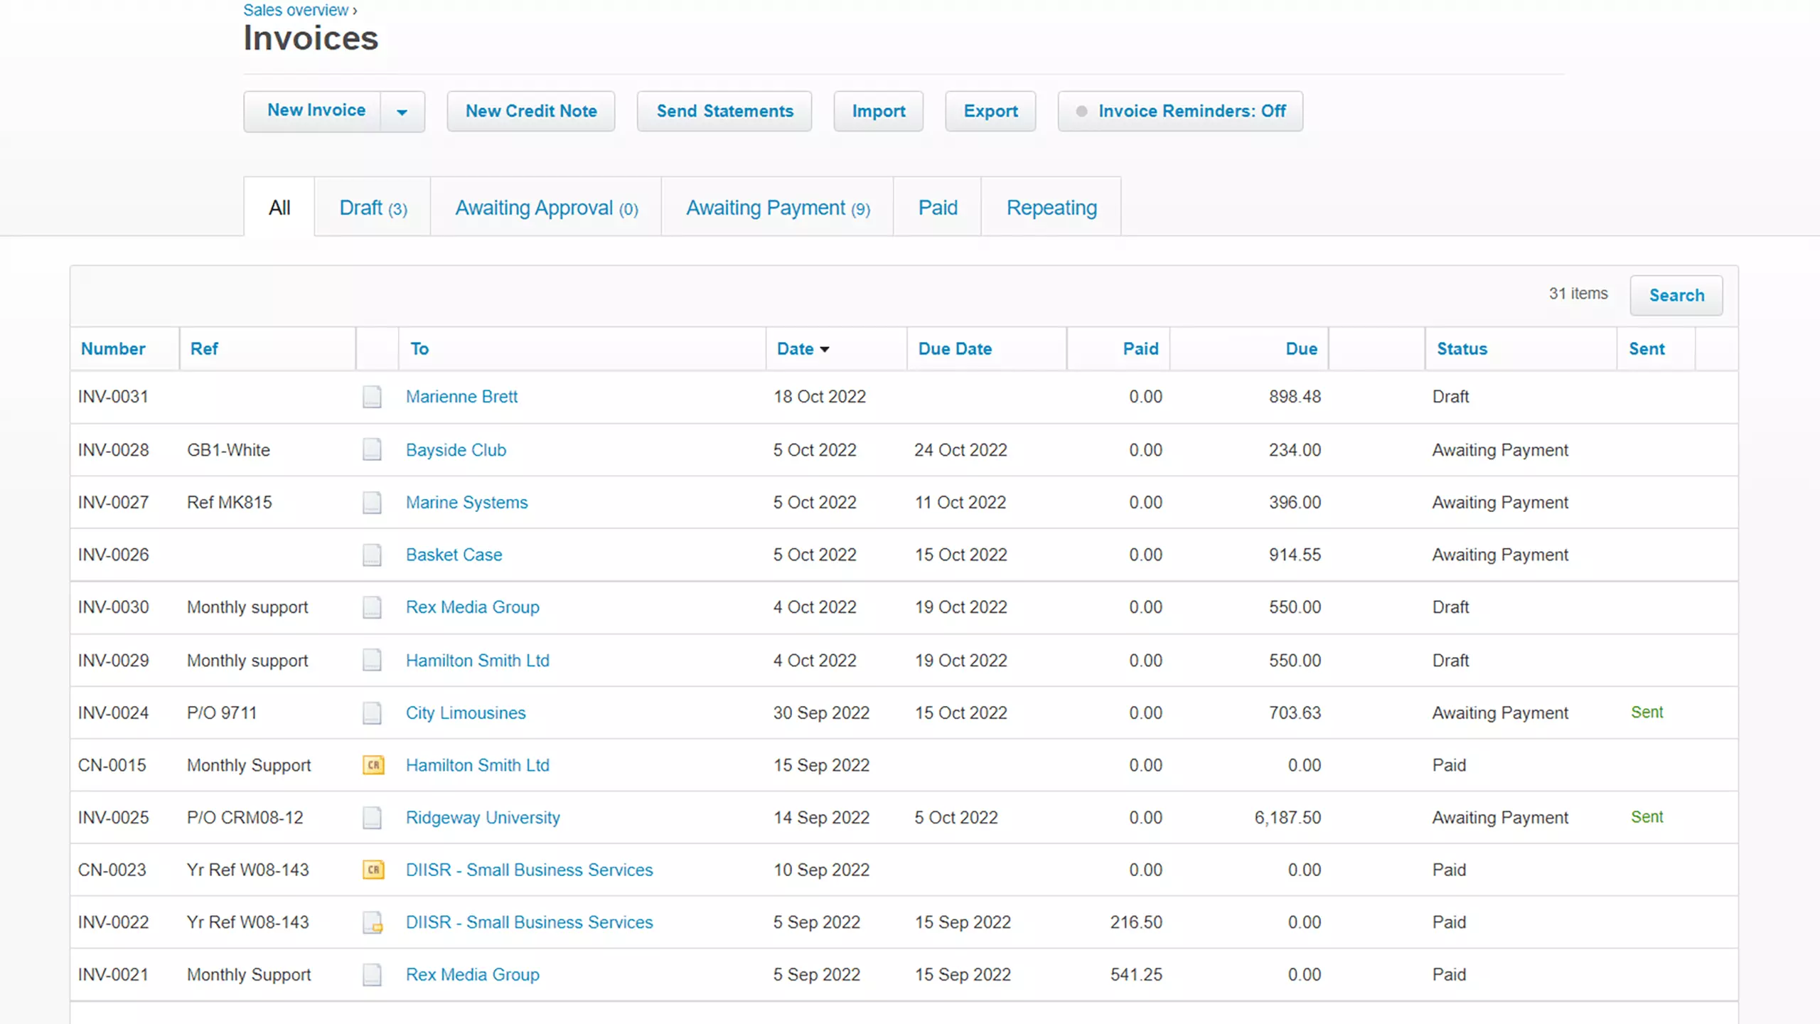
Task: Click the Sent label for INV-0024
Action: pos(1647,712)
